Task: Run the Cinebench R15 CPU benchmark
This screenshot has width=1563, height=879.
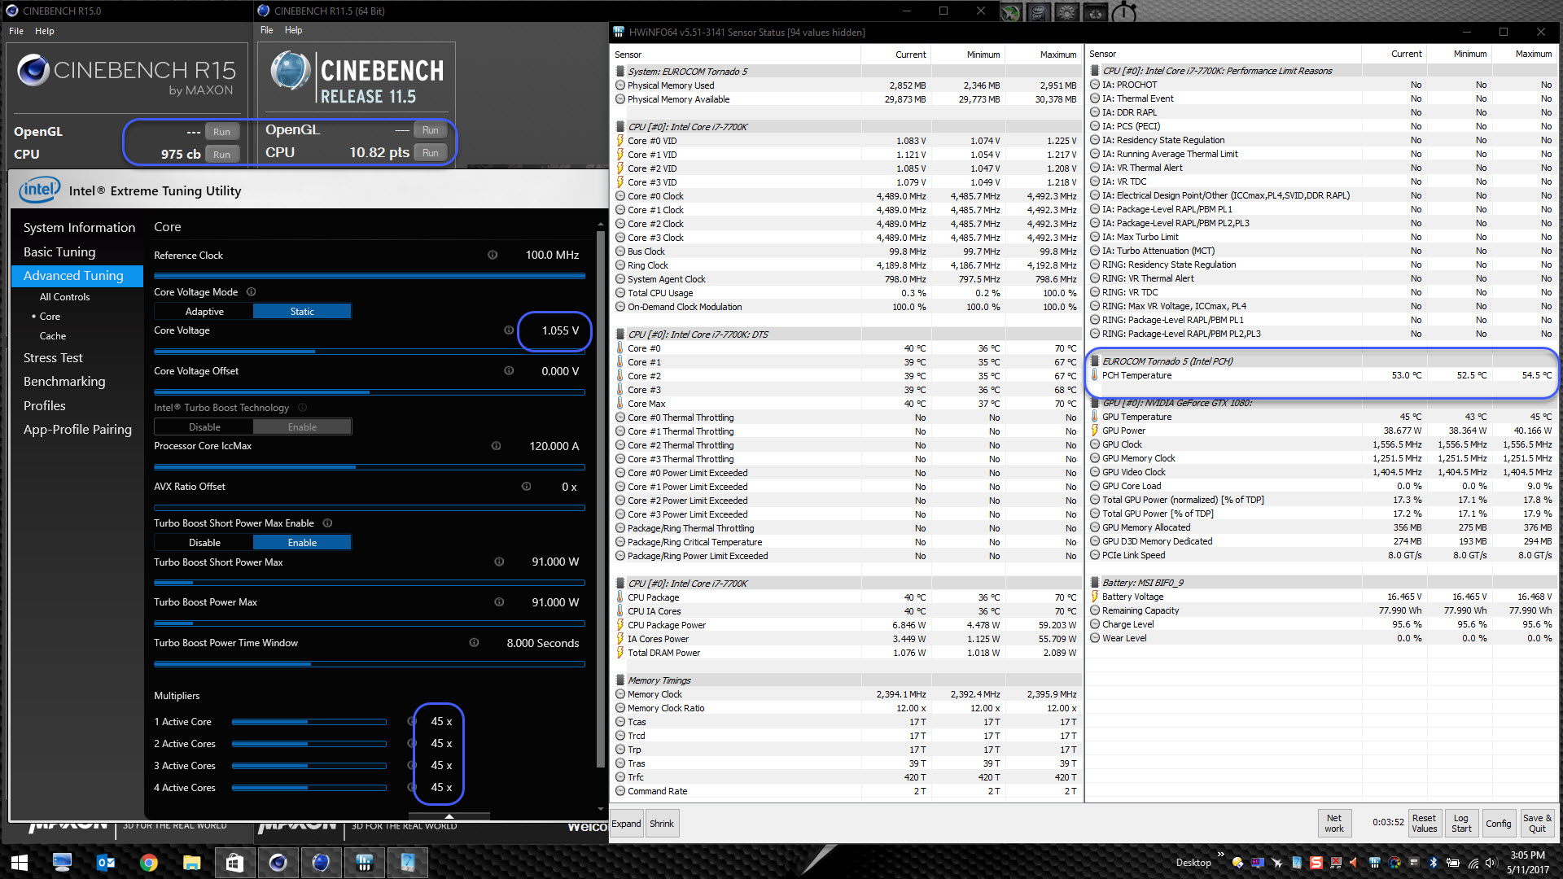Action: click(x=221, y=155)
